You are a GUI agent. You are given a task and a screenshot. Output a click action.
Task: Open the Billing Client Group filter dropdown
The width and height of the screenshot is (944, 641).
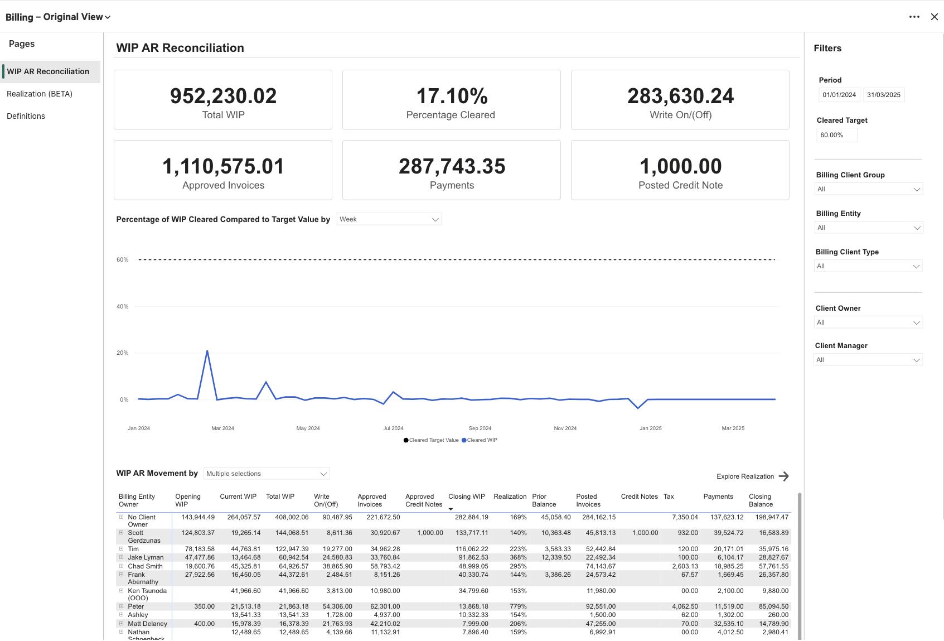point(868,189)
